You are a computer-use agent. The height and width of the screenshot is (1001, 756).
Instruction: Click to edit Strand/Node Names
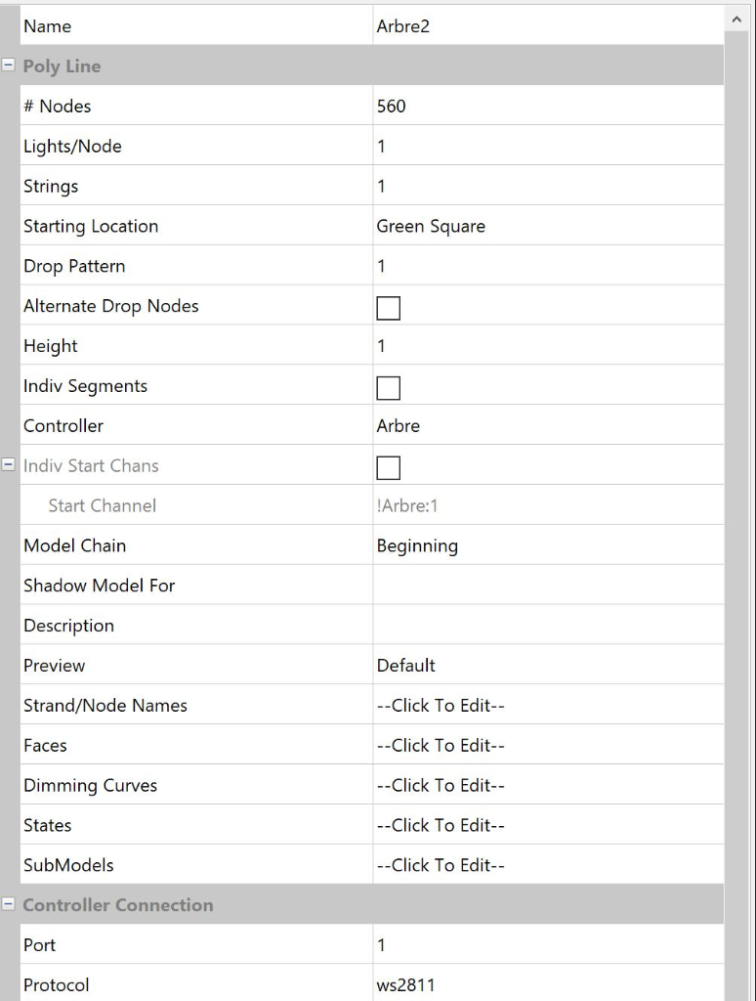click(547, 705)
